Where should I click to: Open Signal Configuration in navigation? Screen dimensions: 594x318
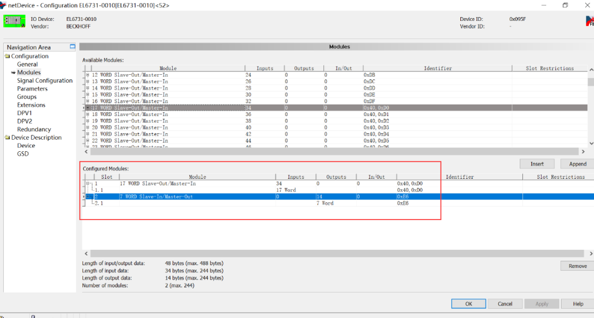pos(45,81)
